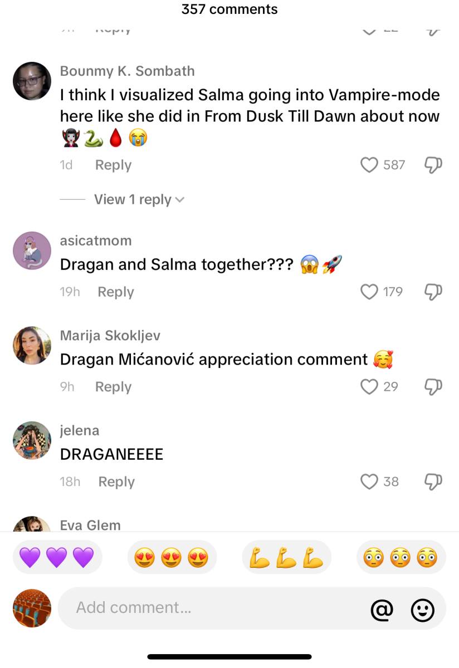Expand View 1 reply under Bounmy's comment
Viewport: 459px width, 668px height.
point(139,199)
